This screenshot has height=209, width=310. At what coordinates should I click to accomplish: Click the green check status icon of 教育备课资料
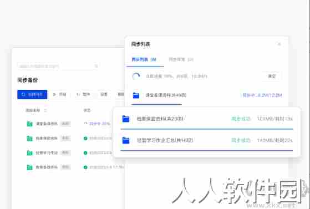pyautogui.click(x=85, y=167)
